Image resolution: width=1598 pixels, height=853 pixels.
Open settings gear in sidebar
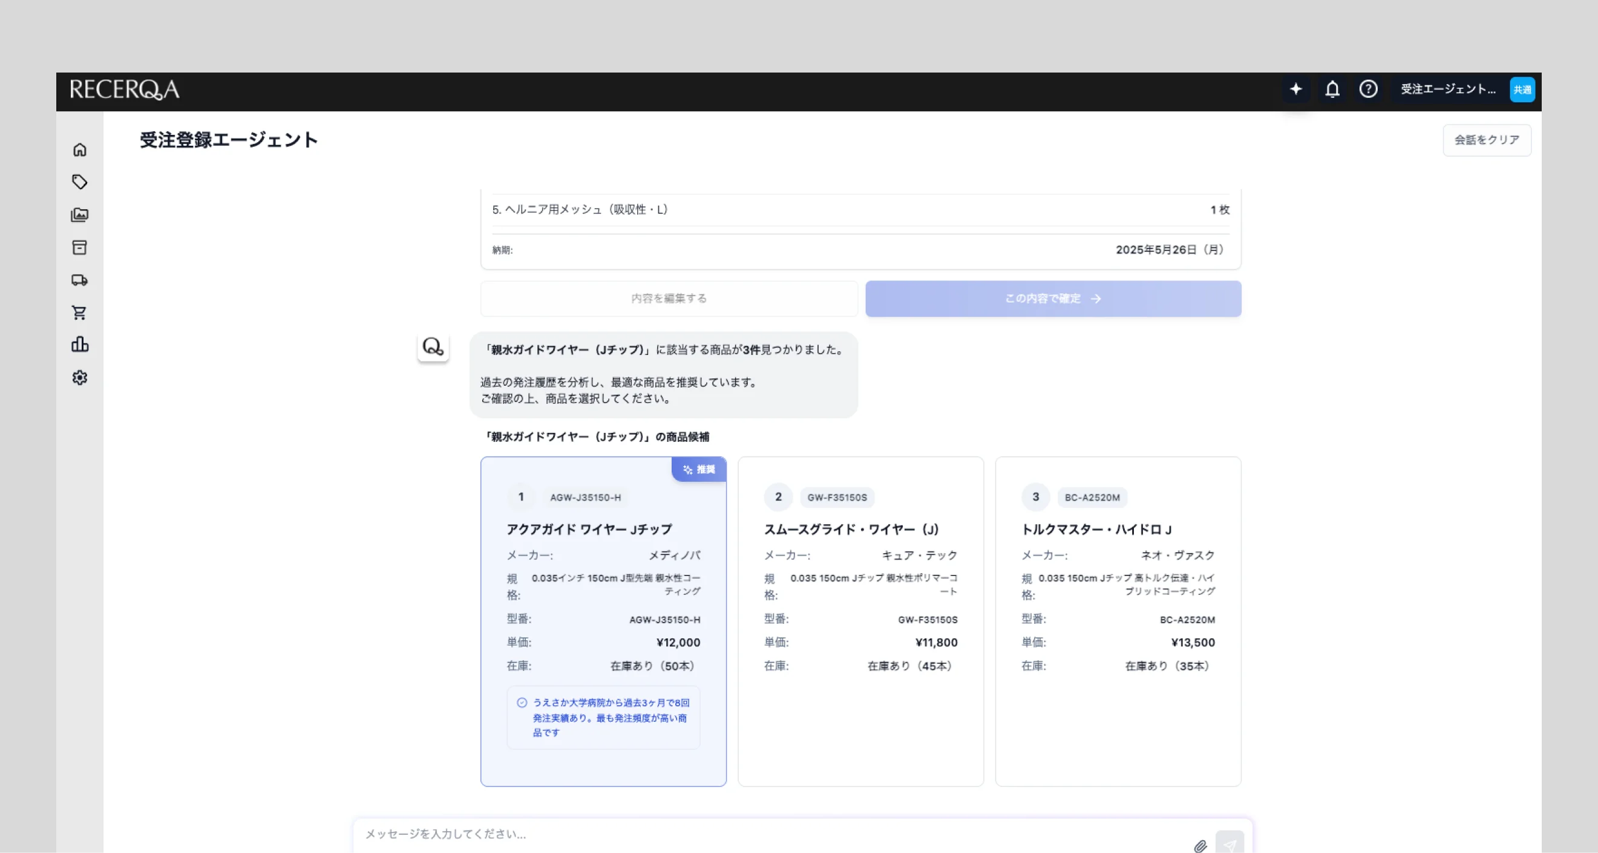tap(79, 377)
